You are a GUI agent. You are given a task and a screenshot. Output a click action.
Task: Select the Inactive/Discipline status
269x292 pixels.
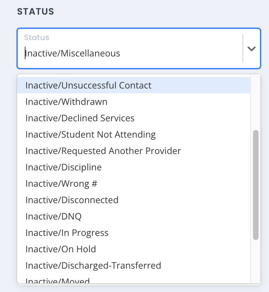click(64, 167)
